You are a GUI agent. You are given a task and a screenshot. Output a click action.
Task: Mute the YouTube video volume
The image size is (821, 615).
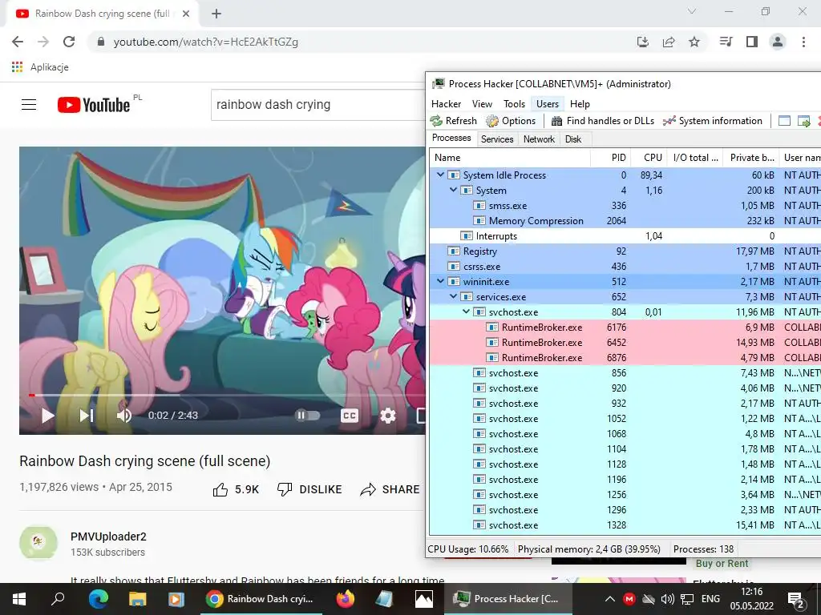[x=124, y=416]
